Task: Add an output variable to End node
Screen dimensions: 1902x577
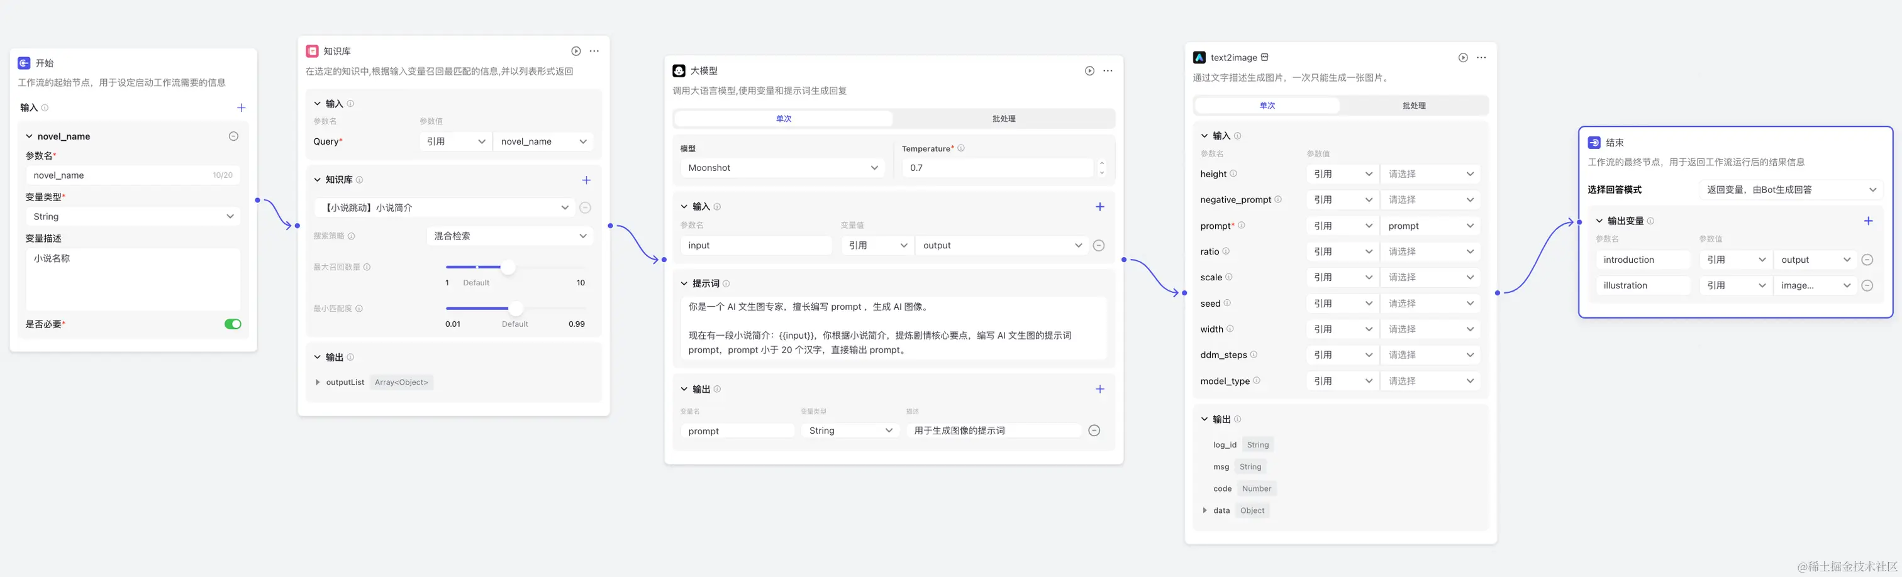Action: pyautogui.click(x=1868, y=221)
